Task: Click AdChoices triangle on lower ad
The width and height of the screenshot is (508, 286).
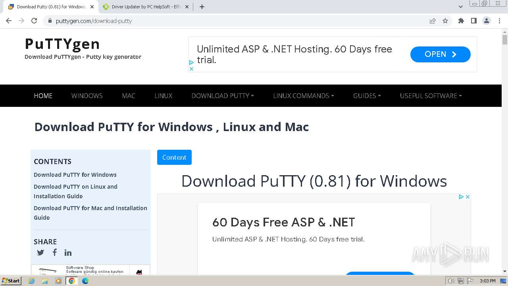Action: click(x=461, y=197)
